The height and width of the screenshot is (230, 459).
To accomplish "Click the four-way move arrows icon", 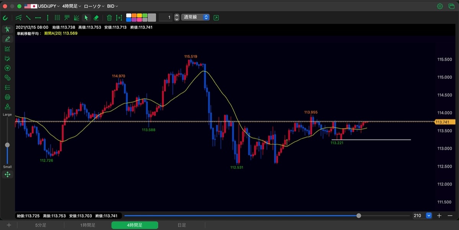I will click(x=7, y=175).
